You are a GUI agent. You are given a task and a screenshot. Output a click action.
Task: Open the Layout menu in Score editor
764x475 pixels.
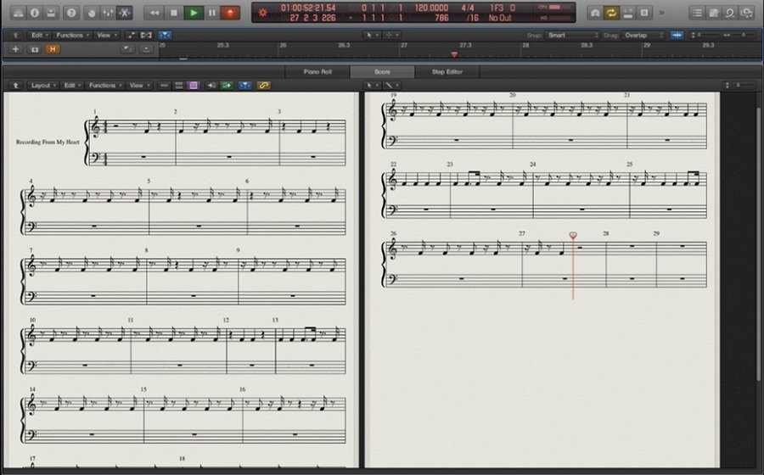[x=42, y=86]
